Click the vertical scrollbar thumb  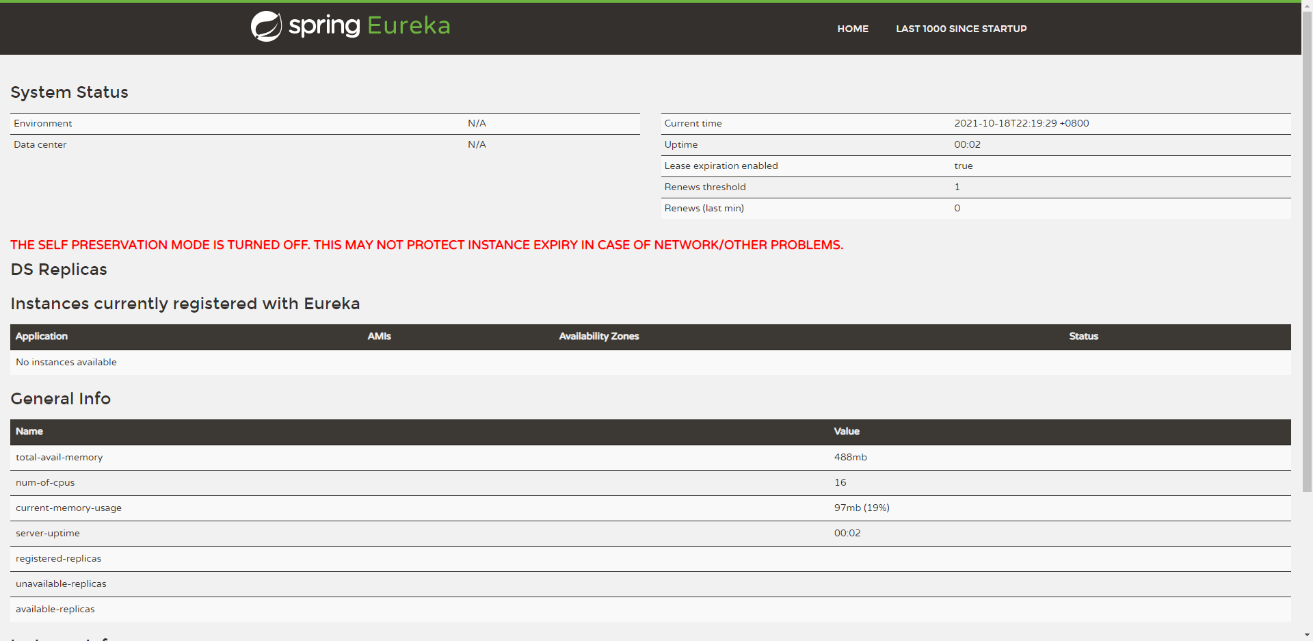click(x=1307, y=251)
